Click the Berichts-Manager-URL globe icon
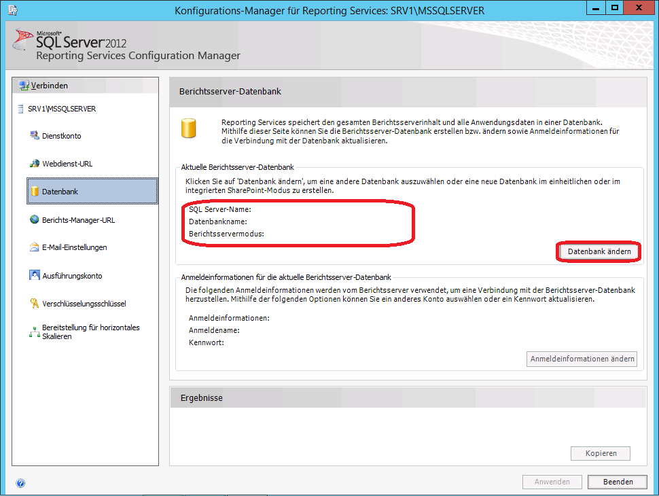 pyautogui.click(x=35, y=219)
